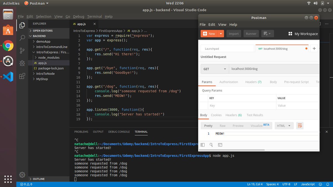This screenshot has width=333, height=187.
Task: Open the Debug view bug icon
Action: (x=22, y=63)
